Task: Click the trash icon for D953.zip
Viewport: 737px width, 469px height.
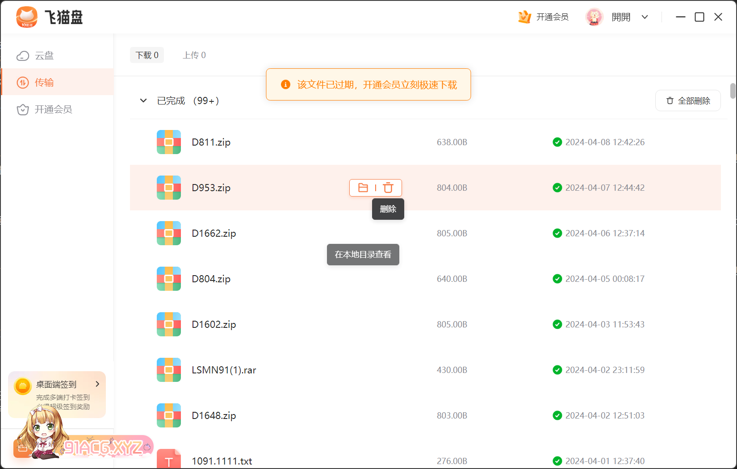Action: click(388, 188)
